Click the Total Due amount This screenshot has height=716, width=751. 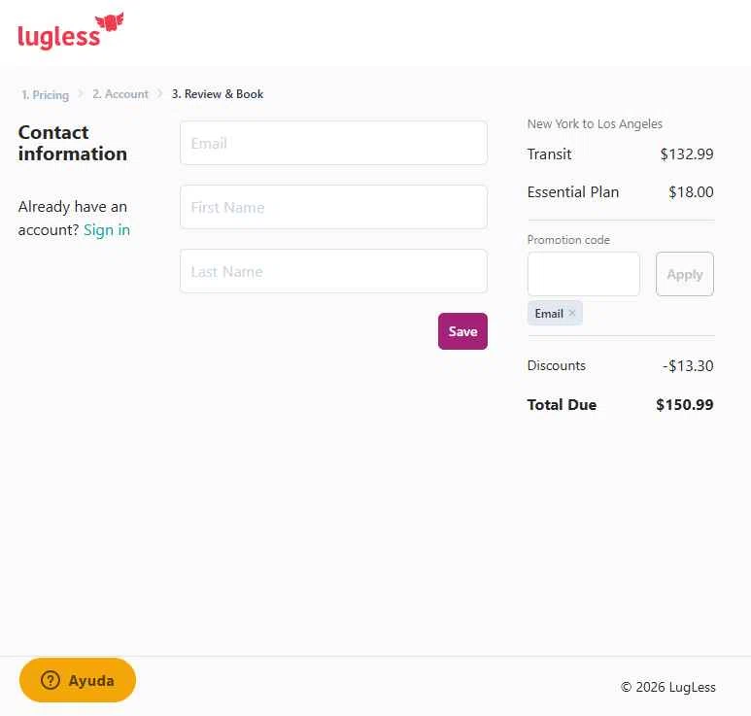click(684, 405)
